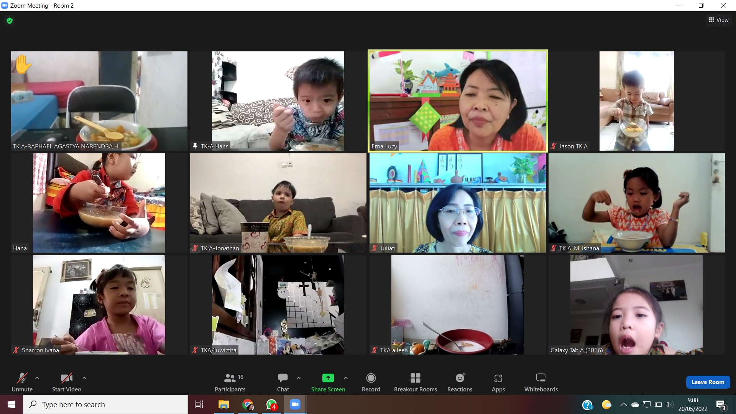Viewport: 736px width, 414px height.
Task: Show hidden system tray icons
Action: pyautogui.click(x=624, y=404)
